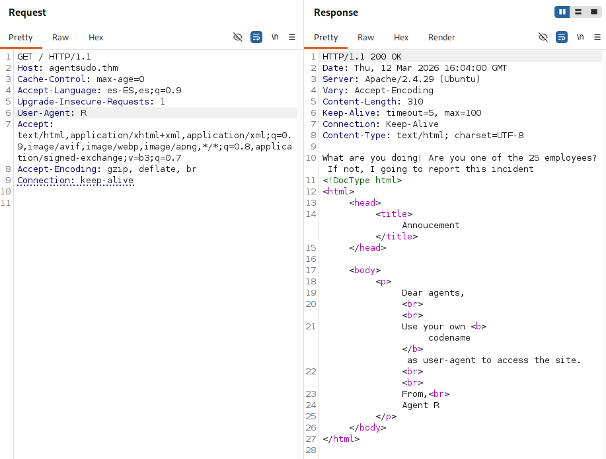Viewport: 606px width, 459px height.
Task: Click the closing </html> tag
Action: click(x=341, y=439)
